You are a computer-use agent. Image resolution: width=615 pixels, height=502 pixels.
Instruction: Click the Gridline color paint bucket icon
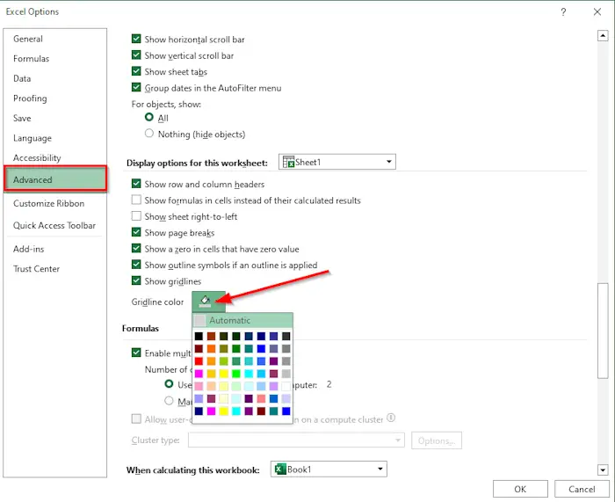pyautogui.click(x=205, y=302)
